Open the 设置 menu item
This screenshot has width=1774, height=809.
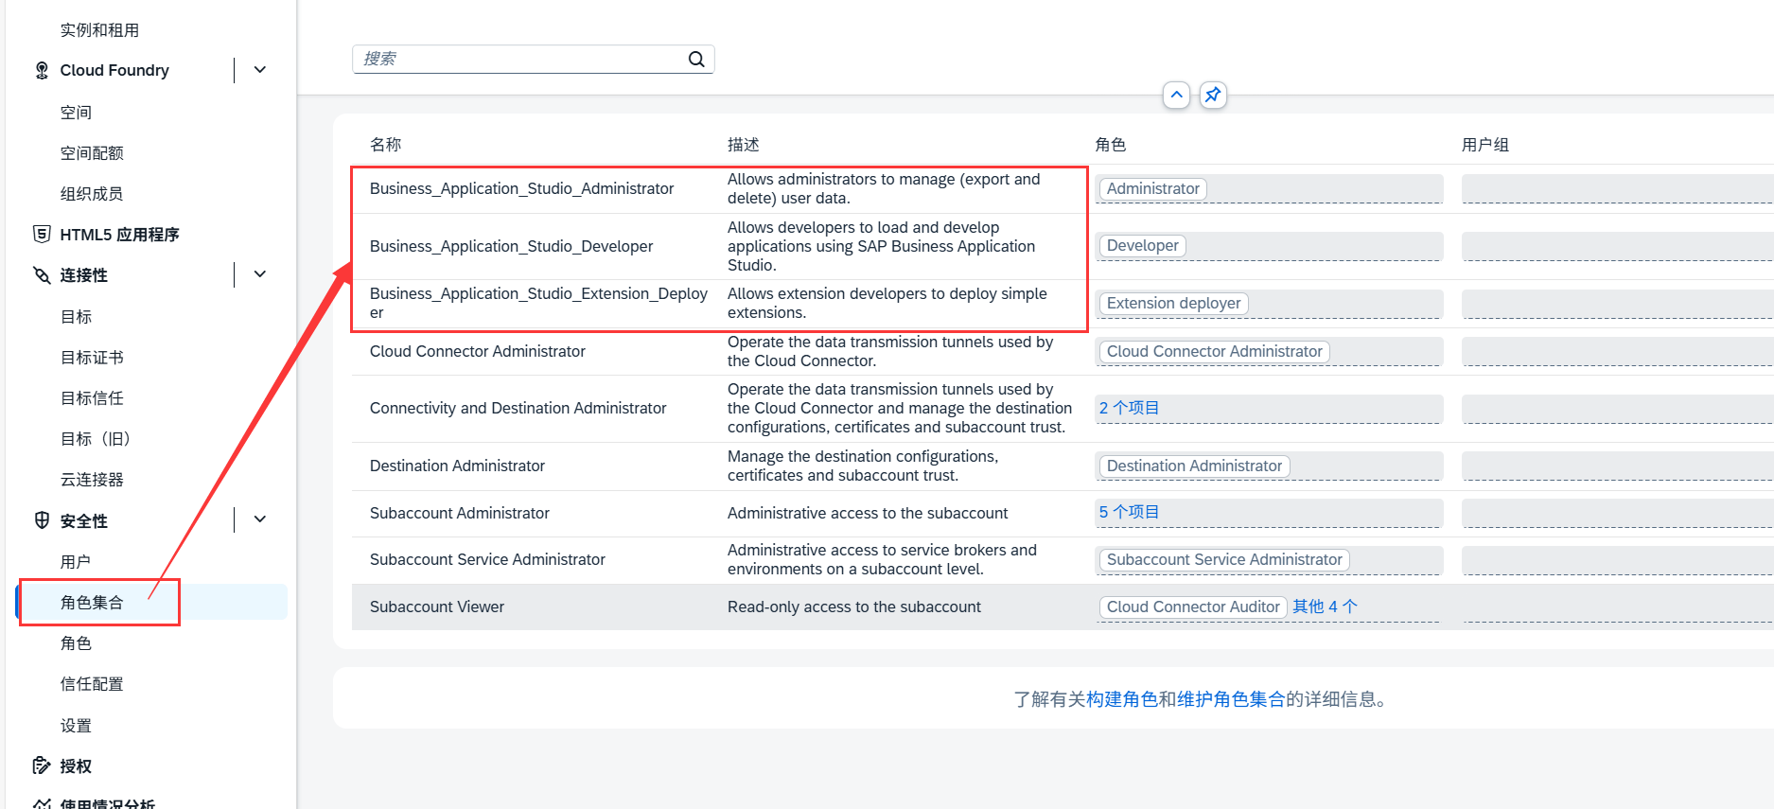(x=76, y=726)
